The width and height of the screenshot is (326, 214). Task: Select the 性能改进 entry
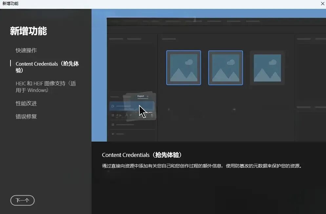point(26,103)
